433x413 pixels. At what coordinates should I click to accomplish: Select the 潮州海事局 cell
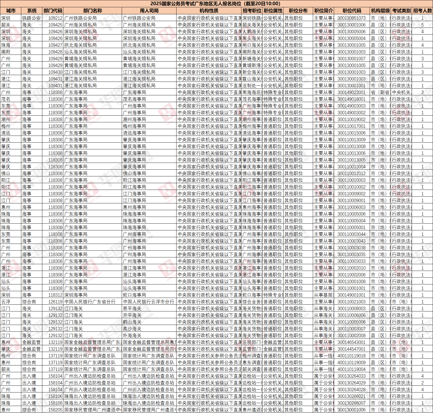[134, 119]
